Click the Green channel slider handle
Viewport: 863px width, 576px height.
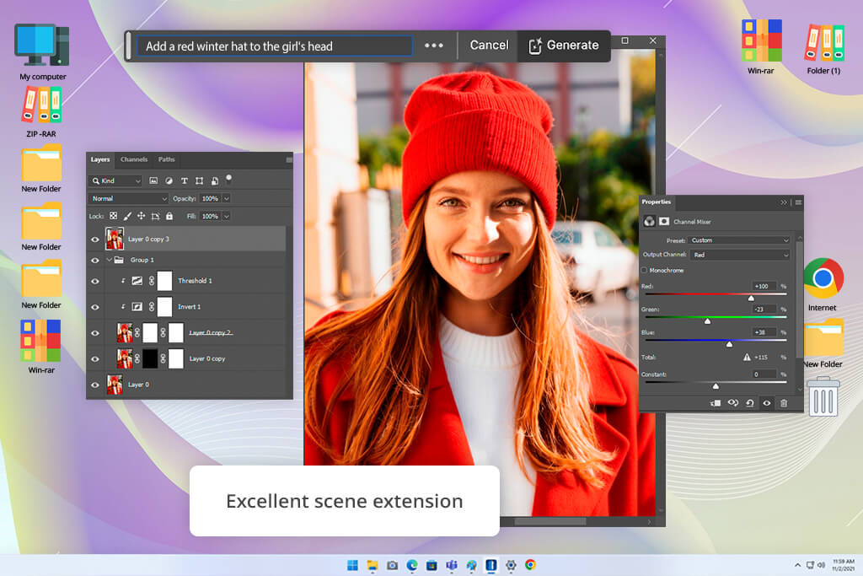click(708, 321)
